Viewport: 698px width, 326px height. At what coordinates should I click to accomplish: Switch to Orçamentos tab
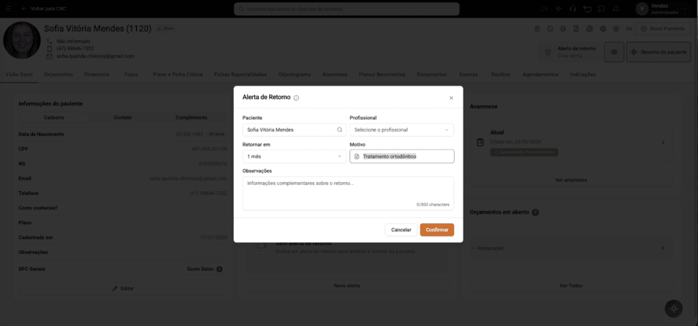pyautogui.click(x=59, y=74)
